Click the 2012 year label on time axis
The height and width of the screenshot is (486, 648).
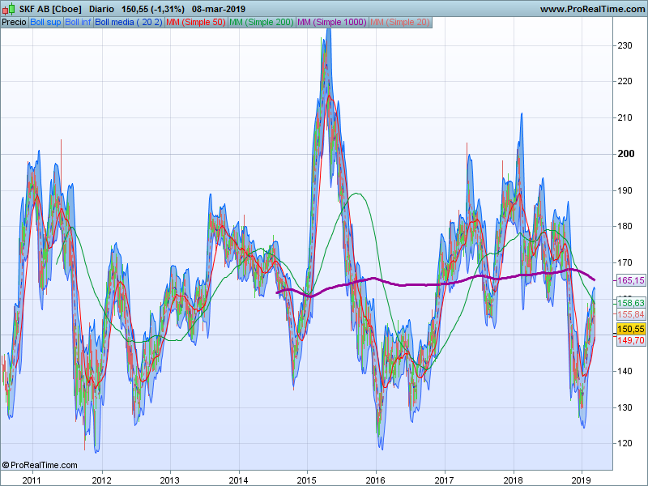102,480
